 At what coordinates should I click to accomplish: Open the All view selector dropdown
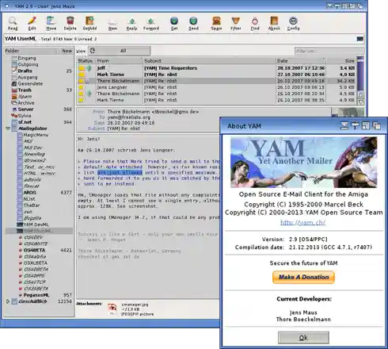[119, 51]
